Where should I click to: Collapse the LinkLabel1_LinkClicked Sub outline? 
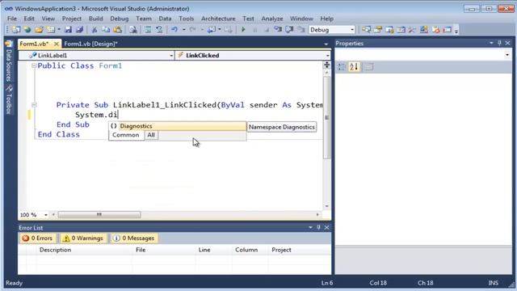[x=34, y=105]
